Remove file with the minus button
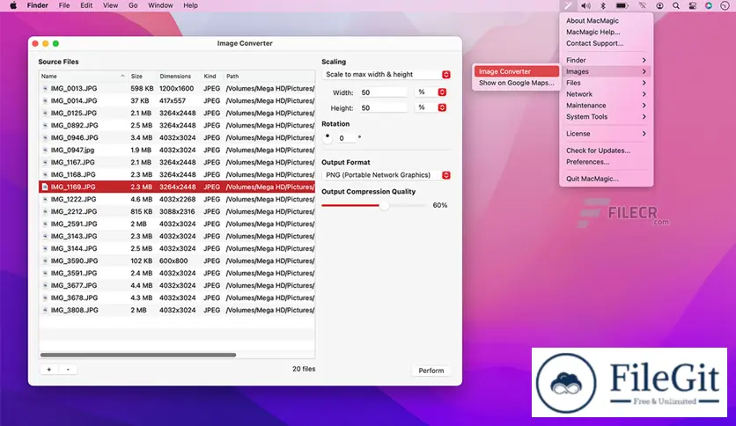 (x=68, y=370)
